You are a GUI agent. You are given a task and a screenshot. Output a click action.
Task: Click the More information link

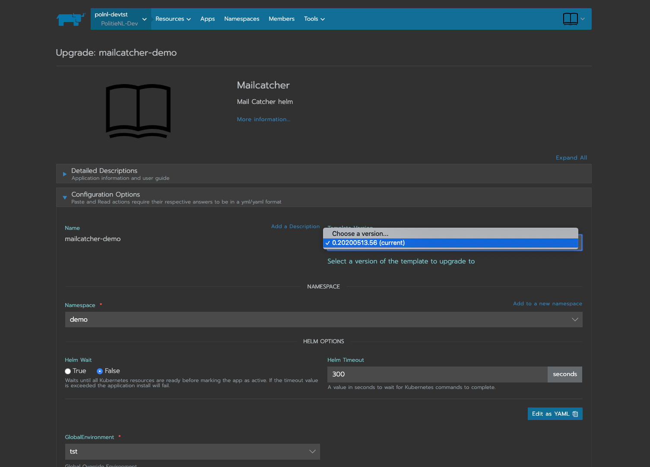click(x=263, y=119)
